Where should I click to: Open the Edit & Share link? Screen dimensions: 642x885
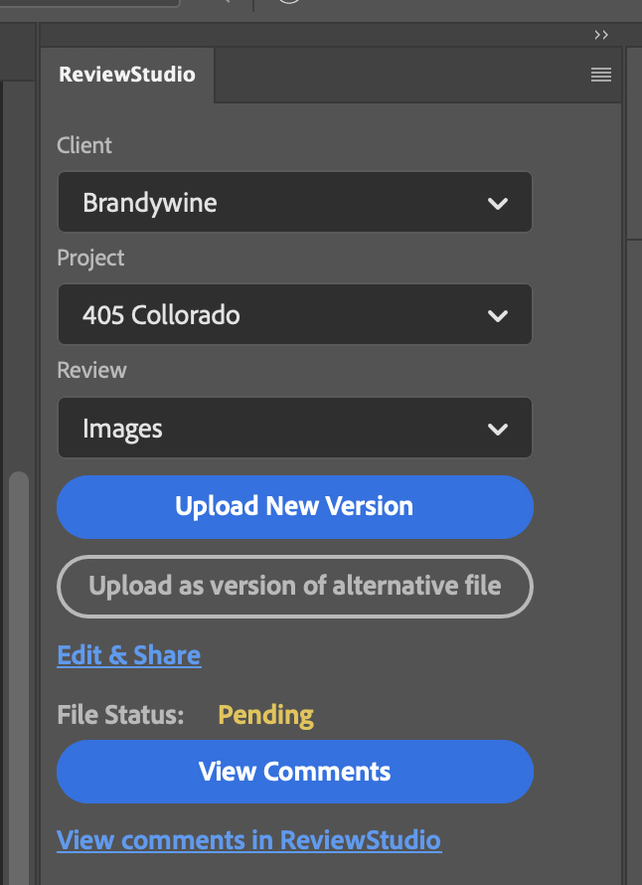tap(129, 655)
